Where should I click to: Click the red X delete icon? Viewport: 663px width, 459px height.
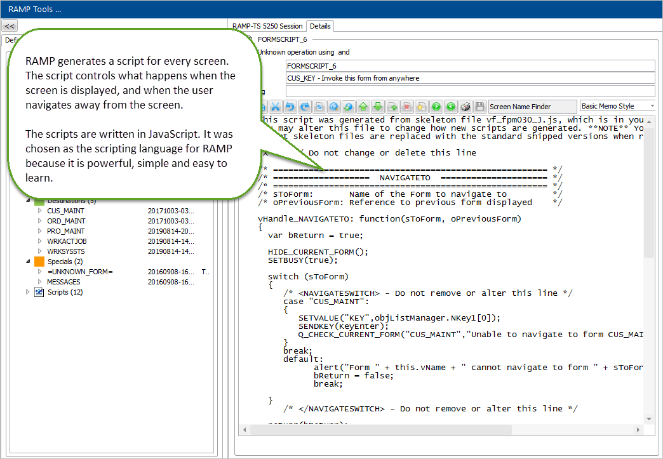tap(406, 107)
